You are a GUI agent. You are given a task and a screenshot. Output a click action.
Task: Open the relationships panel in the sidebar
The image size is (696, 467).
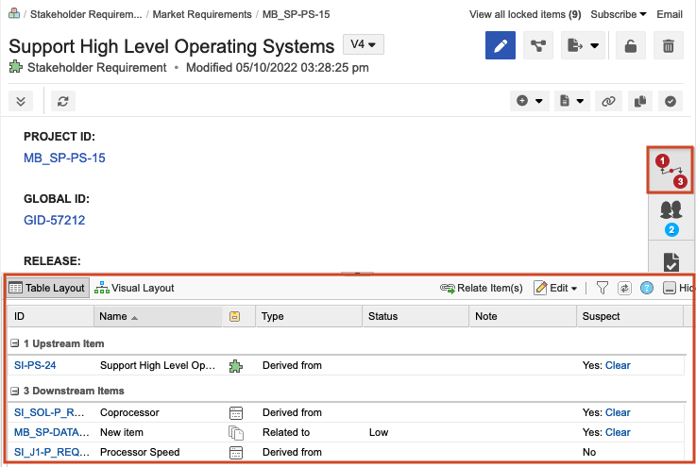[671, 171]
